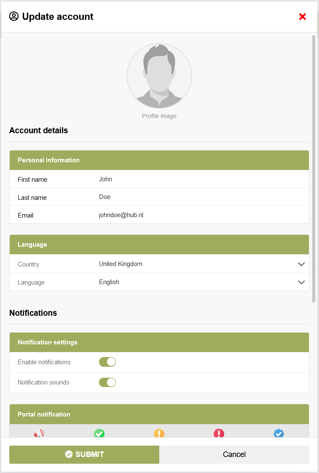Click the First name field containing John
319x473 pixels.
(x=199, y=179)
